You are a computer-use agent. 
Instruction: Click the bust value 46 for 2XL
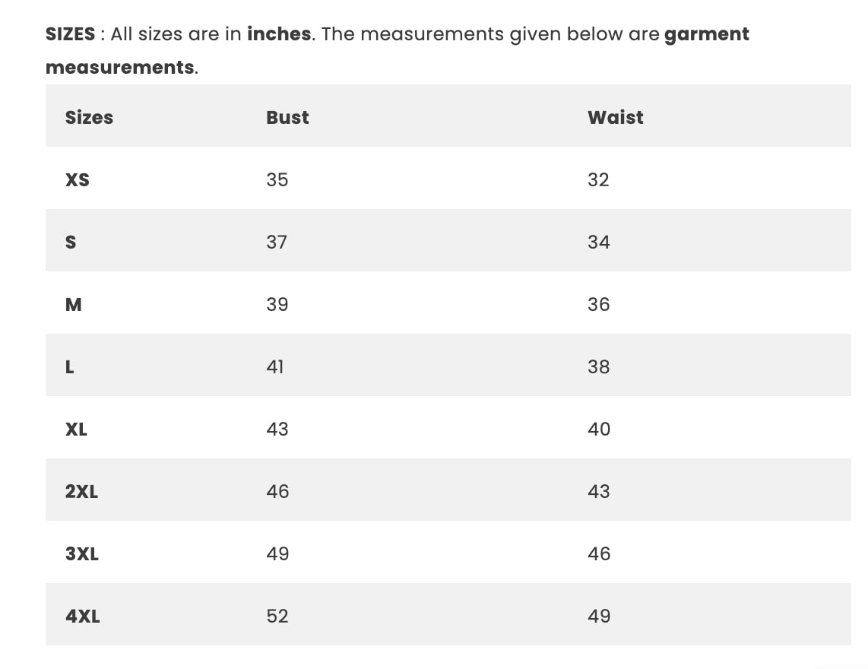coord(277,491)
